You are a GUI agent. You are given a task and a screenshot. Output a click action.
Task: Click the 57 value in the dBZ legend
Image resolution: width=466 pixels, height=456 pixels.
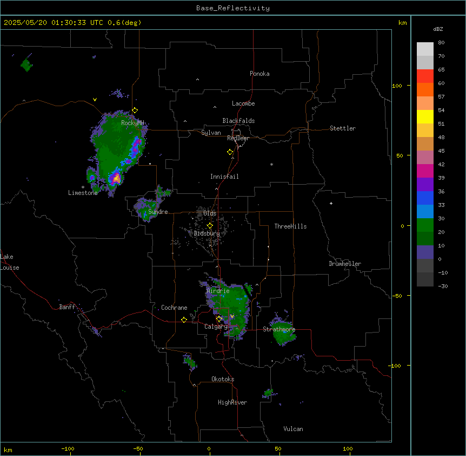pyautogui.click(x=441, y=96)
